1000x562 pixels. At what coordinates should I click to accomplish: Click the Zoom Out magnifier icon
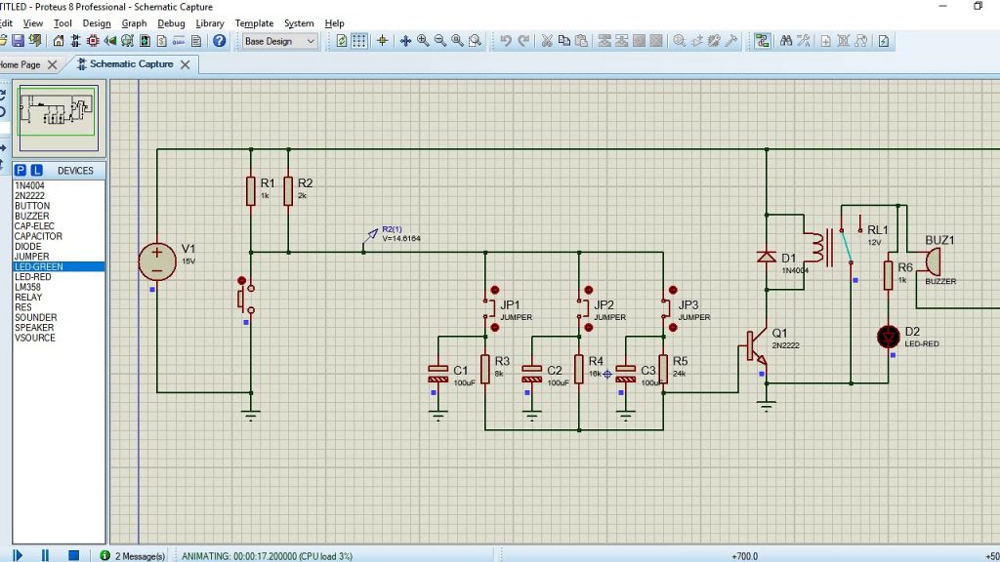(440, 41)
